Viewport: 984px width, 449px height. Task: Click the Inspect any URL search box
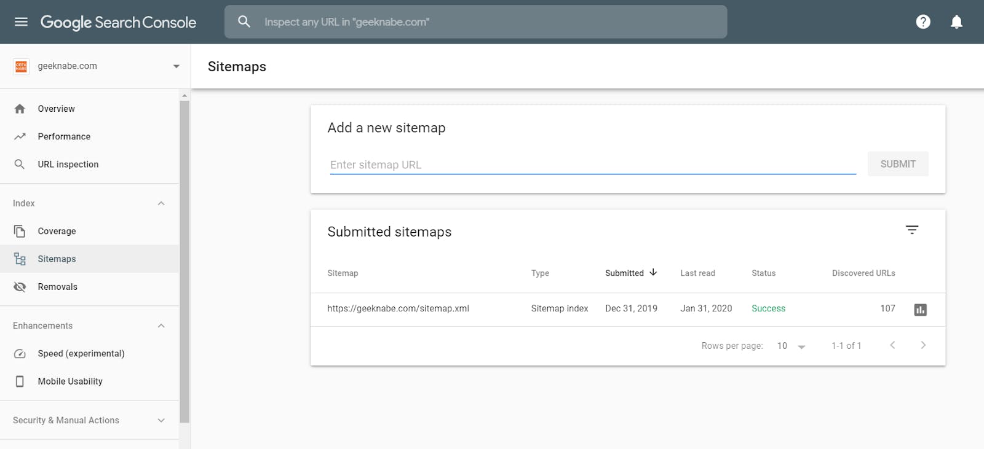(x=475, y=22)
